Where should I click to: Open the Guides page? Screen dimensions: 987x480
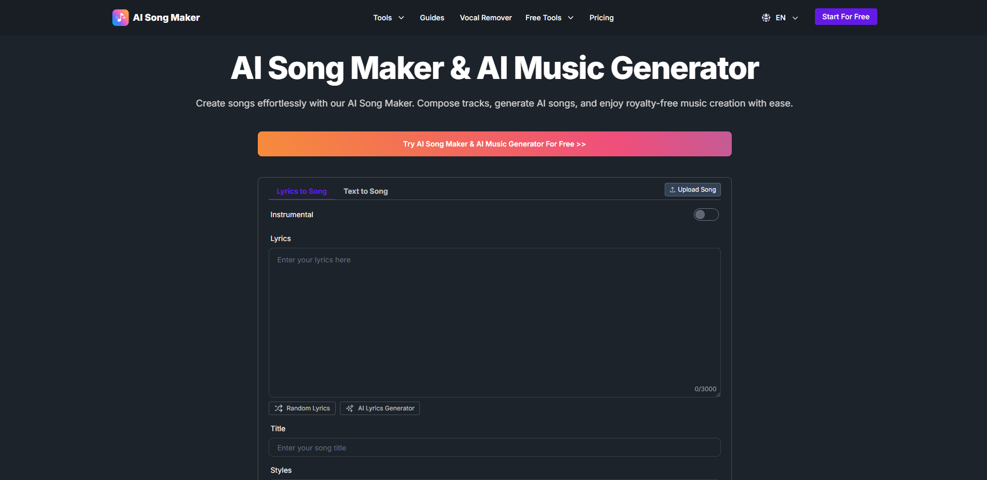432,17
